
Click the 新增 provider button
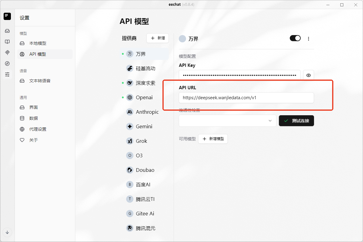158,38
